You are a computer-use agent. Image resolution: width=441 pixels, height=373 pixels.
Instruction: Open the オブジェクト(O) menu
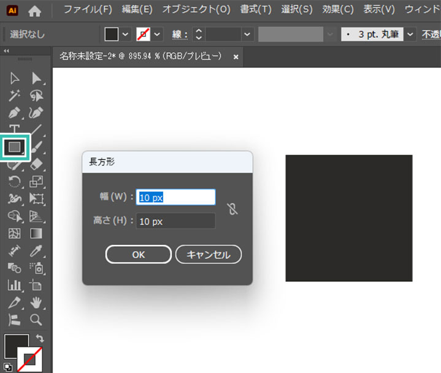196,10
